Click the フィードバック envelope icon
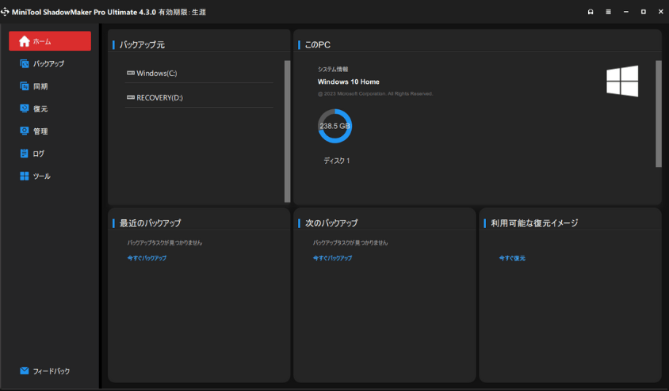 pyautogui.click(x=25, y=370)
